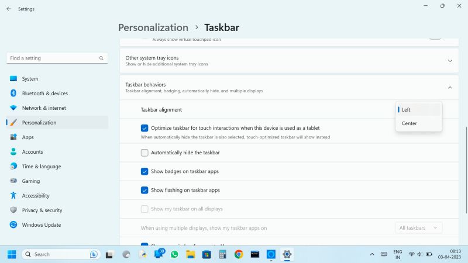Viewport: 468px width, 263px height.
Task: Select Personalization in the sidebar
Action: pos(57,123)
